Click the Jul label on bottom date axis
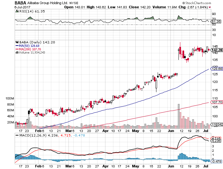Image resolution: width=223 pixels, height=169 pixels. 206,166
